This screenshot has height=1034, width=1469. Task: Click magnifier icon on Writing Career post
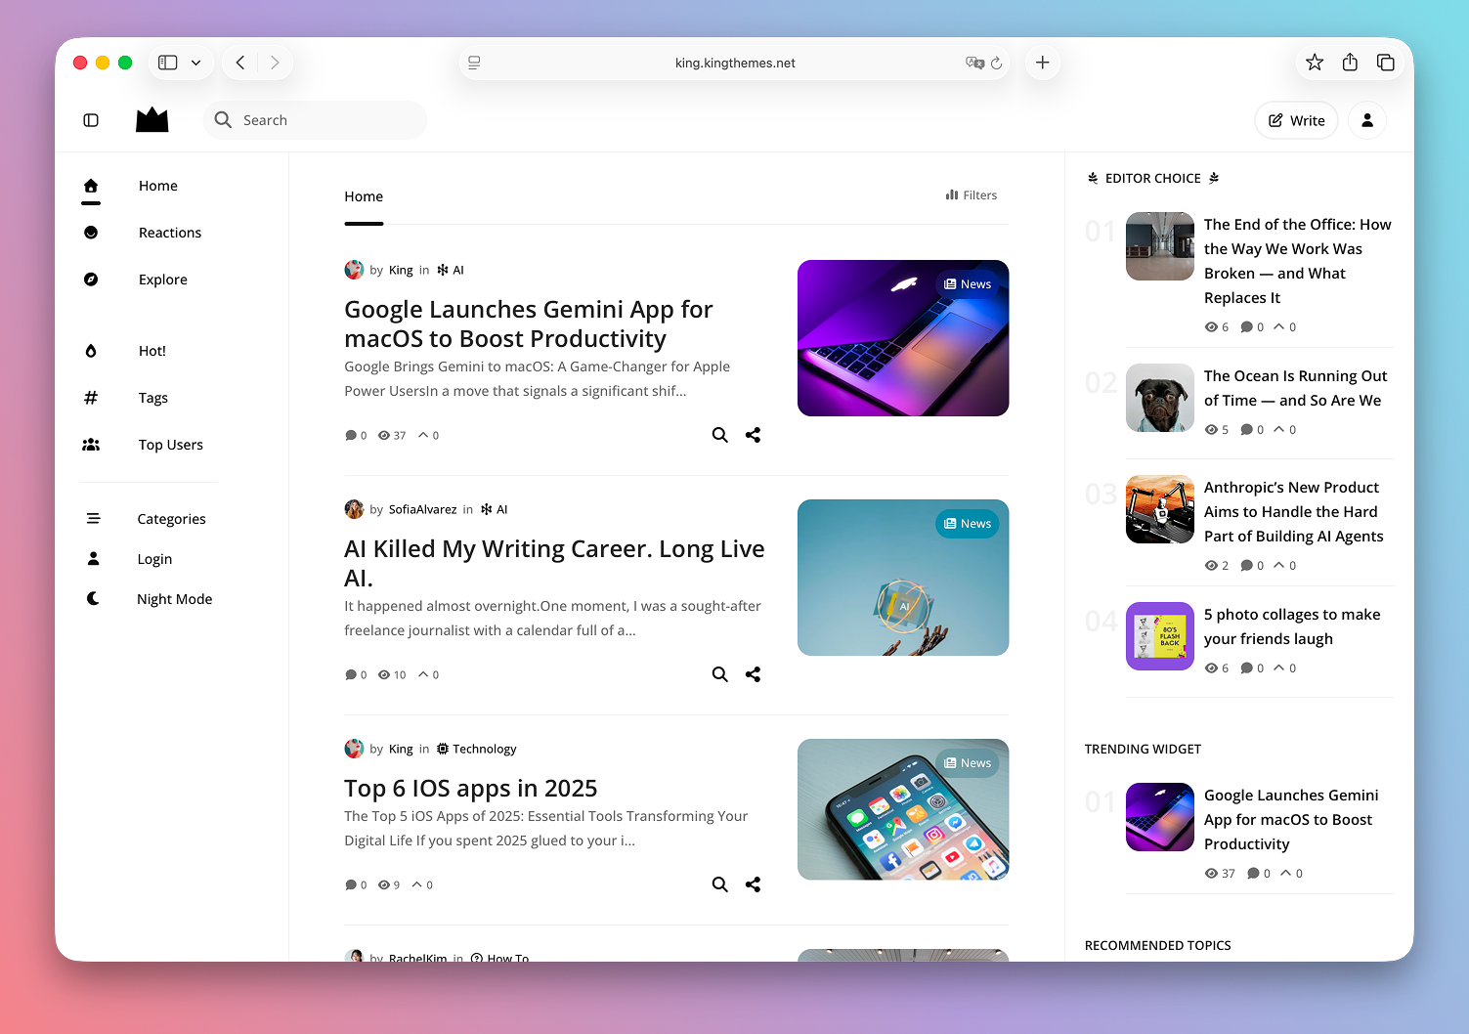pyautogui.click(x=720, y=674)
